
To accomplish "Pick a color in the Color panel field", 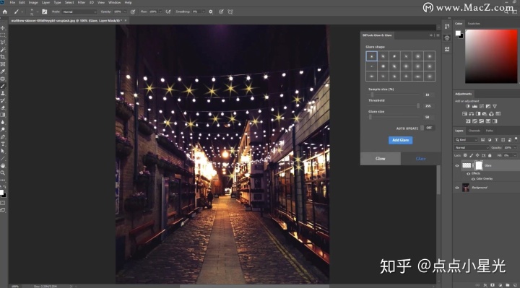I will point(491,56).
